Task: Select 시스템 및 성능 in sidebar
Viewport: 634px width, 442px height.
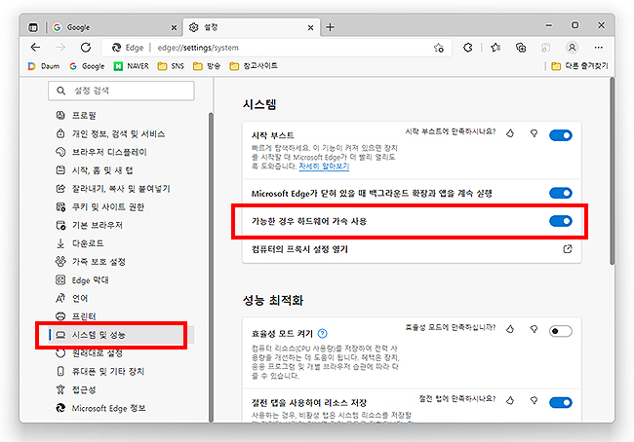Action: pyautogui.click(x=121, y=335)
